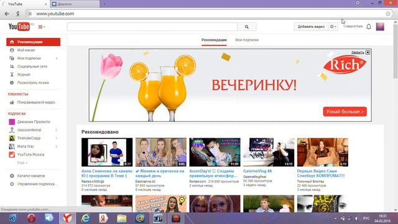Switch to the Мои подписки top tab

pyautogui.click(x=247, y=40)
